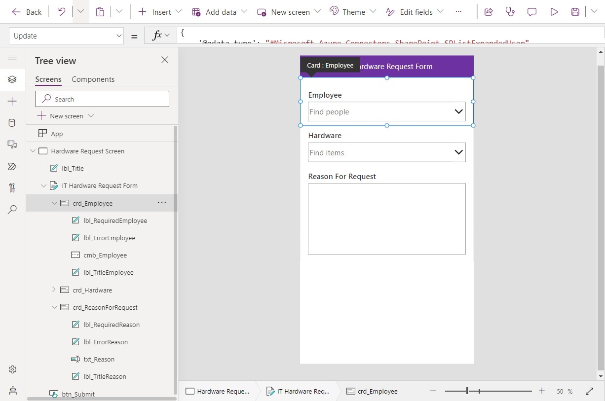Image resolution: width=605 pixels, height=401 pixels.
Task: Click inside the tree view Search box
Action: [x=102, y=99]
